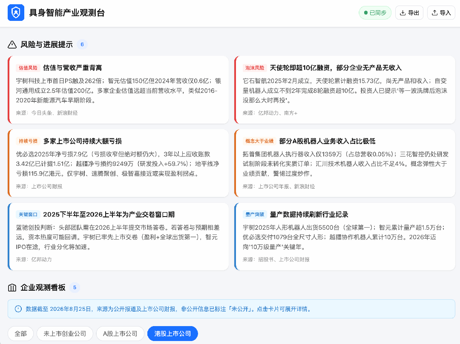Click source line 来源：亿邦动力、南方+
The width and height of the screenshot is (460, 344).
pos(270,113)
